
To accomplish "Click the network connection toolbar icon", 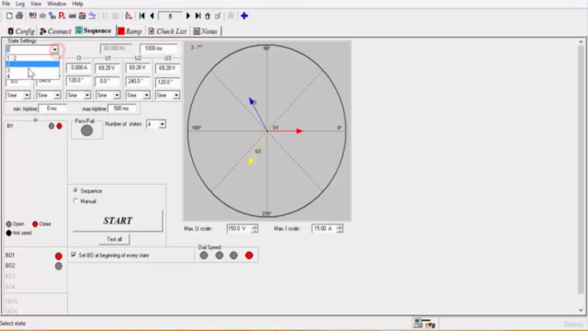I will (52, 16).
